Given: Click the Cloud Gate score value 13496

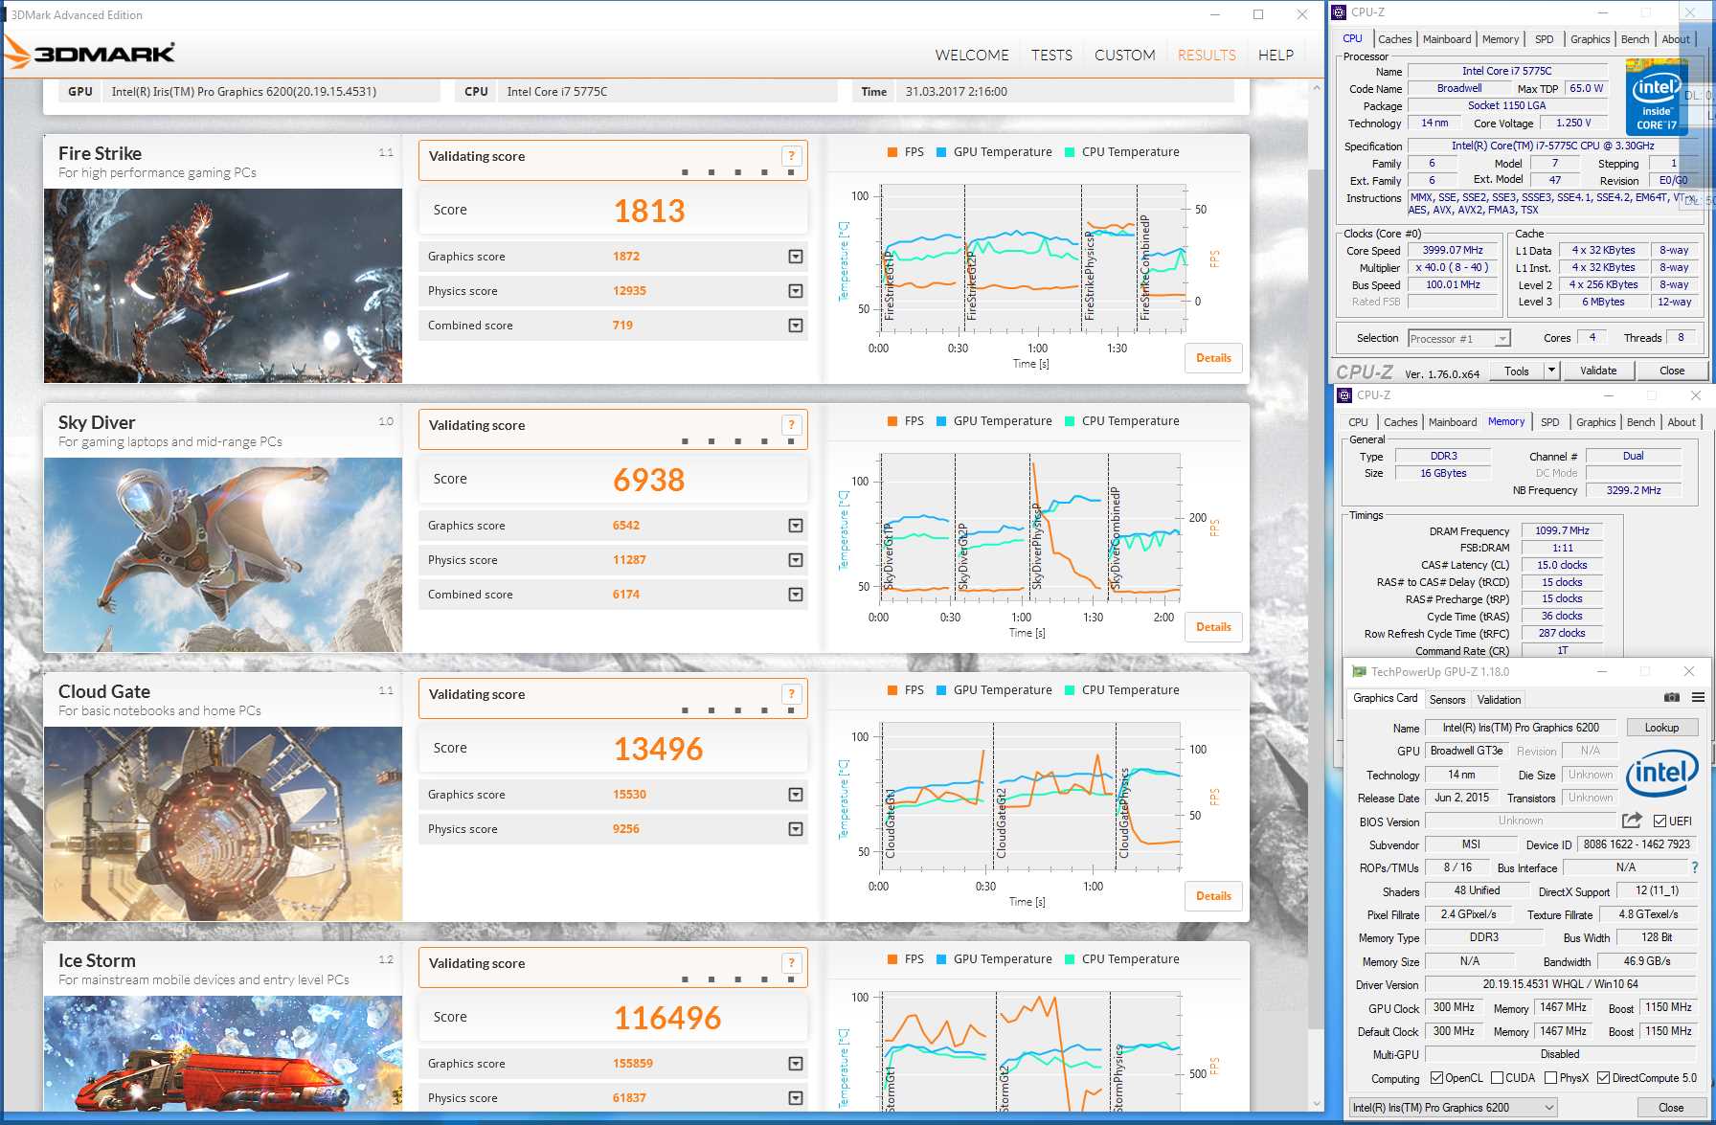Looking at the screenshot, I should [659, 749].
